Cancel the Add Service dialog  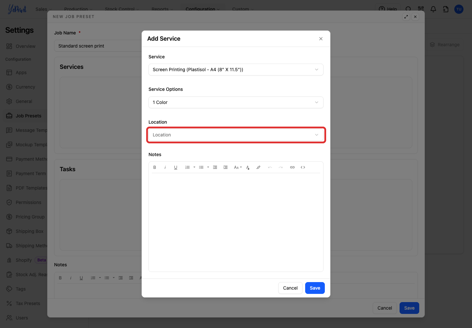tap(290, 288)
